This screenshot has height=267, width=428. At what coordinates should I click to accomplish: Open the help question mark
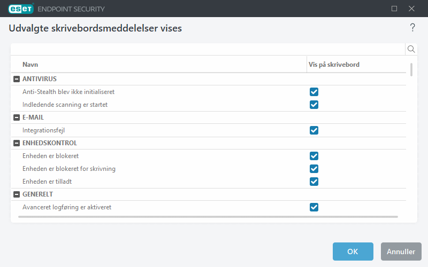(412, 28)
